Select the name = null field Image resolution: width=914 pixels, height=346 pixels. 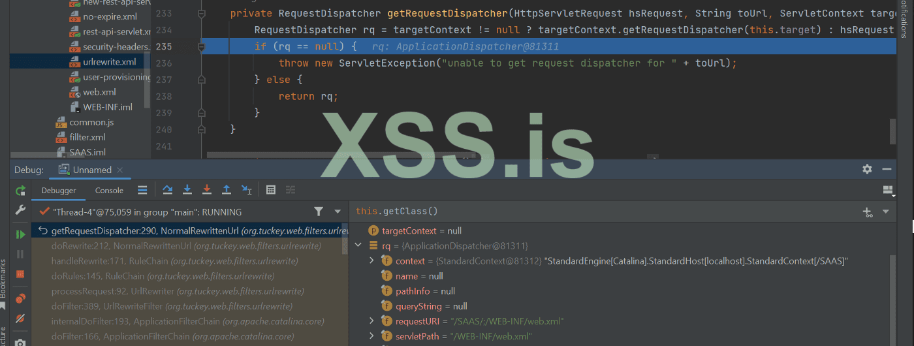(419, 275)
